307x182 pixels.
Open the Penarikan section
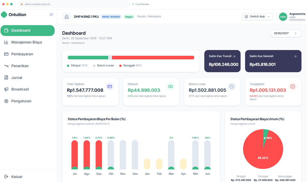[27, 66]
